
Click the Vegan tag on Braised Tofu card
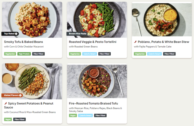coord(73,115)
